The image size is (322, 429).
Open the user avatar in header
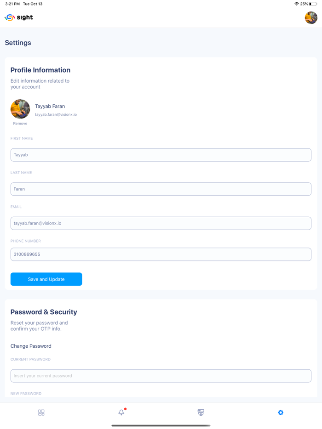pyautogui.click(x=311, y=17)
